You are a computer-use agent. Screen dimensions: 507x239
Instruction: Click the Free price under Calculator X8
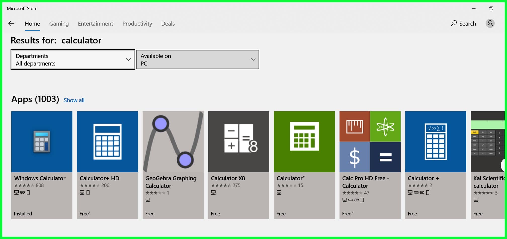coord(216,214)
